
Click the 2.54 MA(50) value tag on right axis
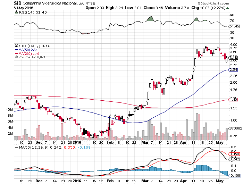[233, 70]
